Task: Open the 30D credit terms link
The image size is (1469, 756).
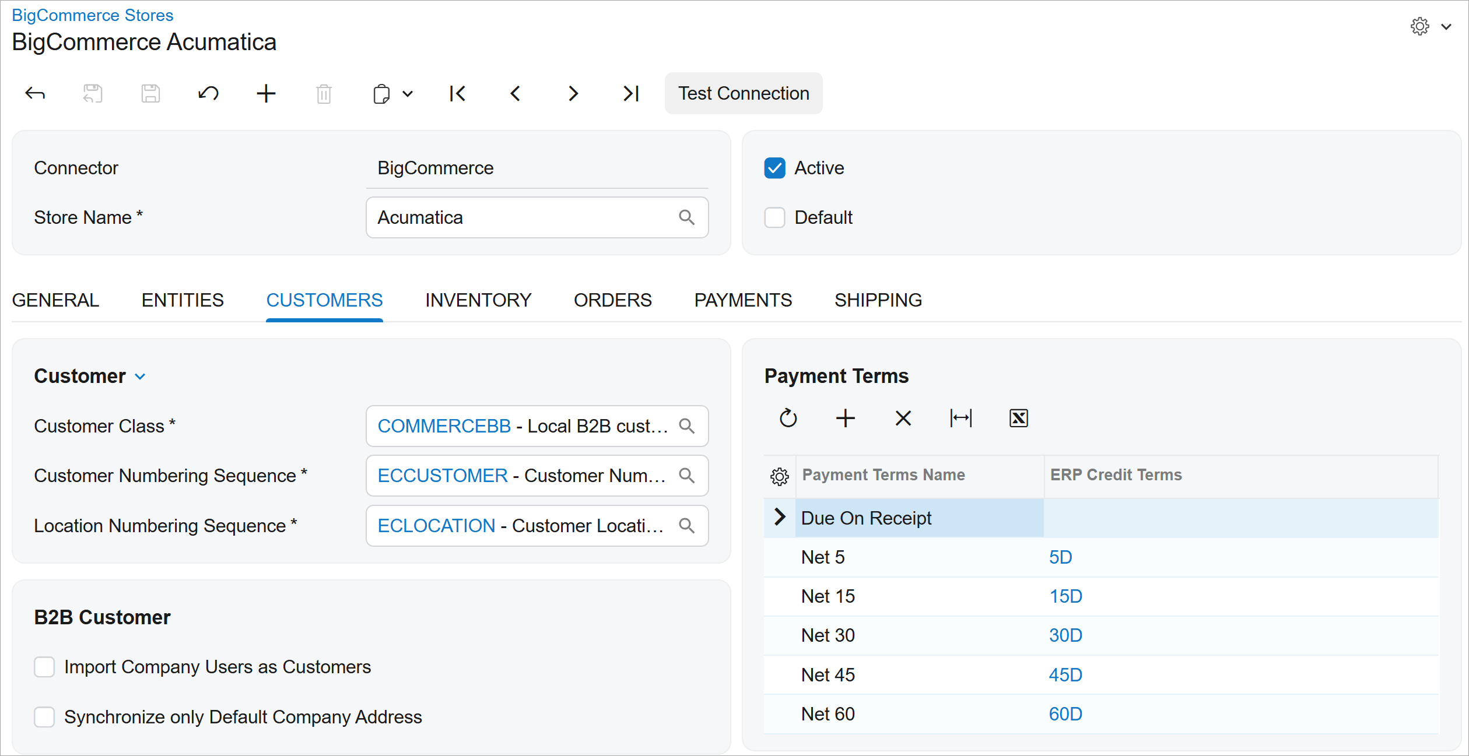Action: tap(1065, 635)
